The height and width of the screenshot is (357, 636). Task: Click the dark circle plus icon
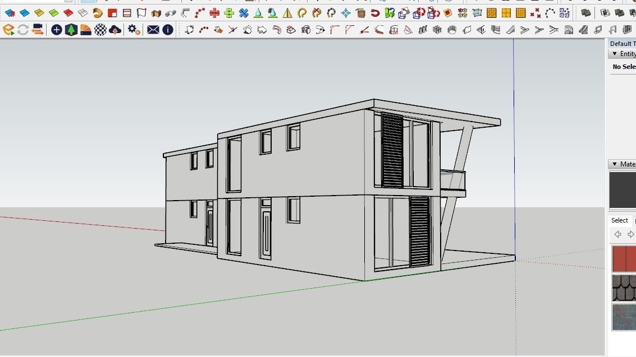(56, 30)
